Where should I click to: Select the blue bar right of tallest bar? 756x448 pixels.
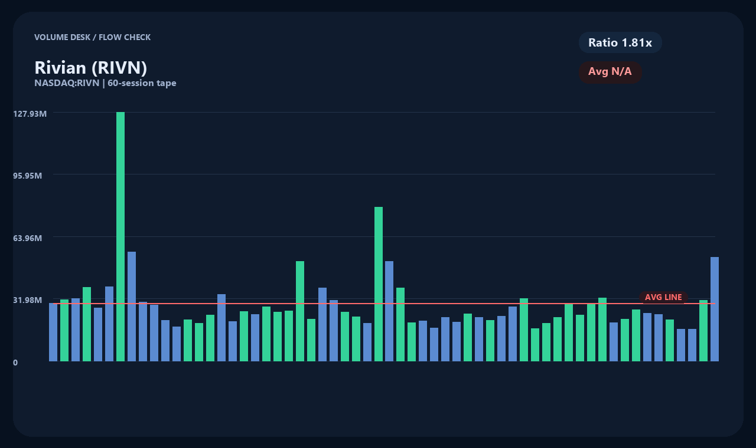click(132, 307)
